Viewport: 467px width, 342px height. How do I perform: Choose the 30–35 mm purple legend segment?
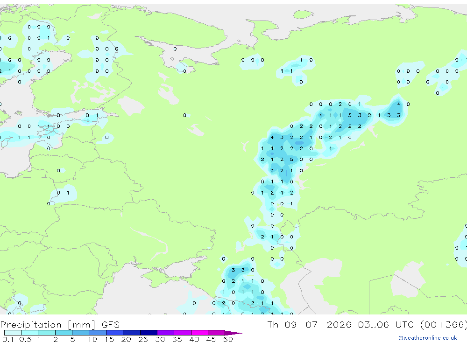[x=166, y=333]
